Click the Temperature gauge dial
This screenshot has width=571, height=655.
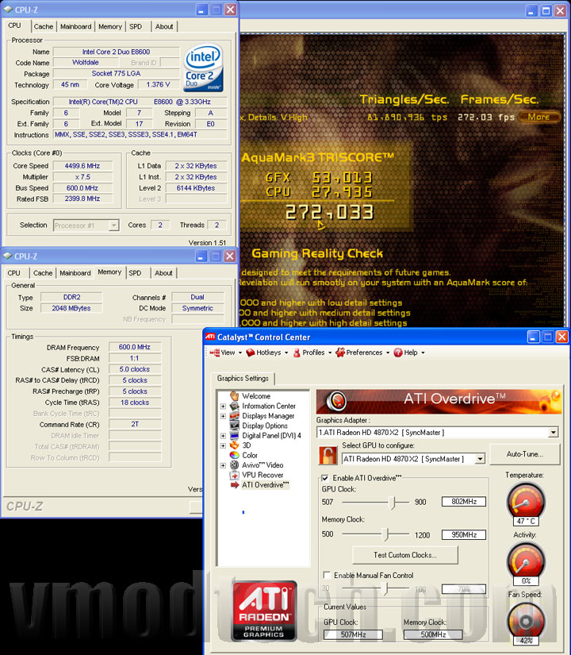526,501
